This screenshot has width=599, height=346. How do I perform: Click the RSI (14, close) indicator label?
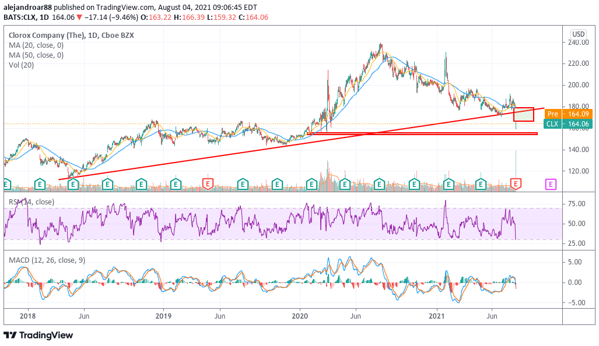tap(31, 202)
